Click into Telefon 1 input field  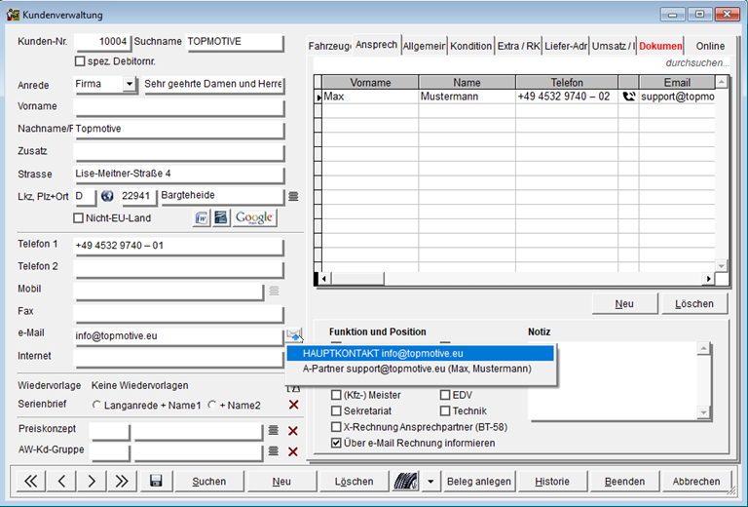179,246
